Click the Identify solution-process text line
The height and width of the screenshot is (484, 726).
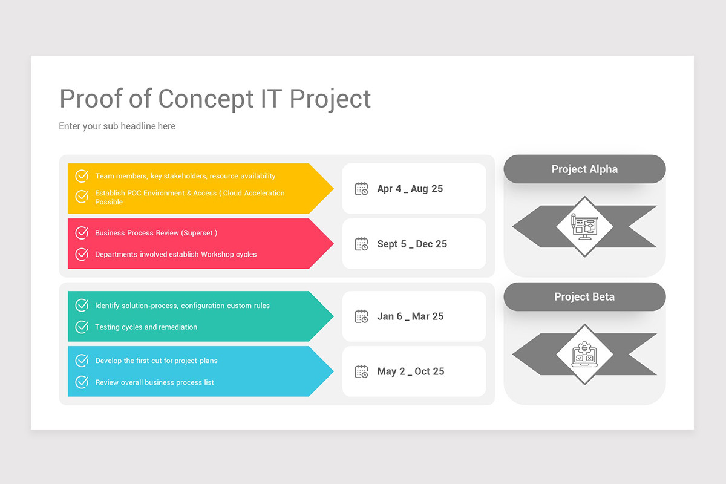183,306
